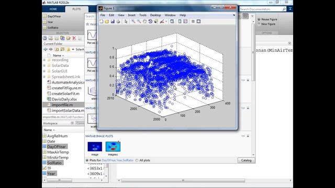Print the figure with the printer icon
This screenshot has width=335, height=188.
118,21
